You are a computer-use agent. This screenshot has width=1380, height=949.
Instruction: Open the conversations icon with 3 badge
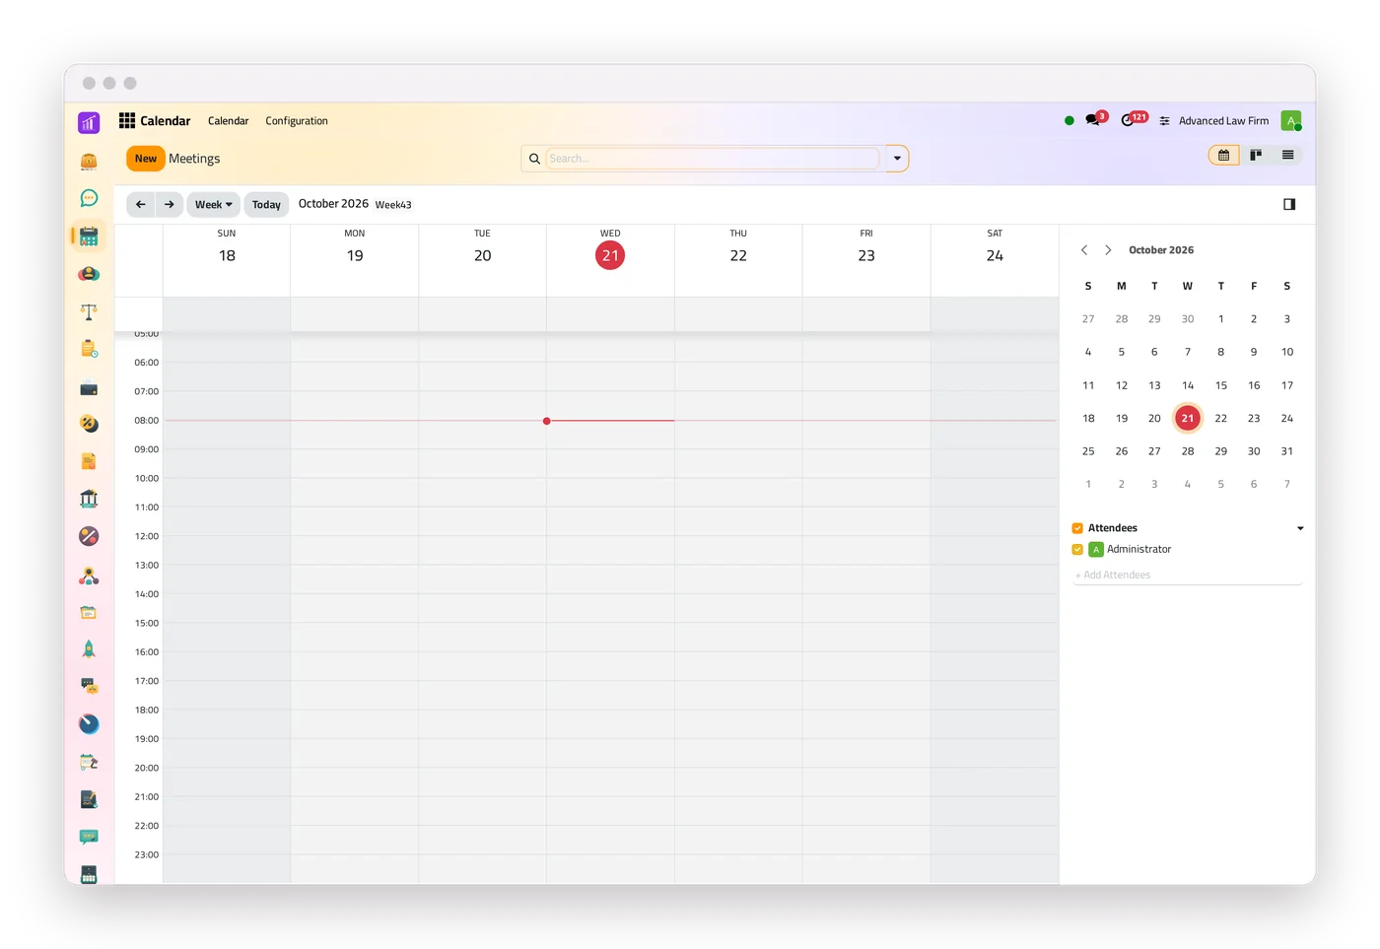(1095, 119)
